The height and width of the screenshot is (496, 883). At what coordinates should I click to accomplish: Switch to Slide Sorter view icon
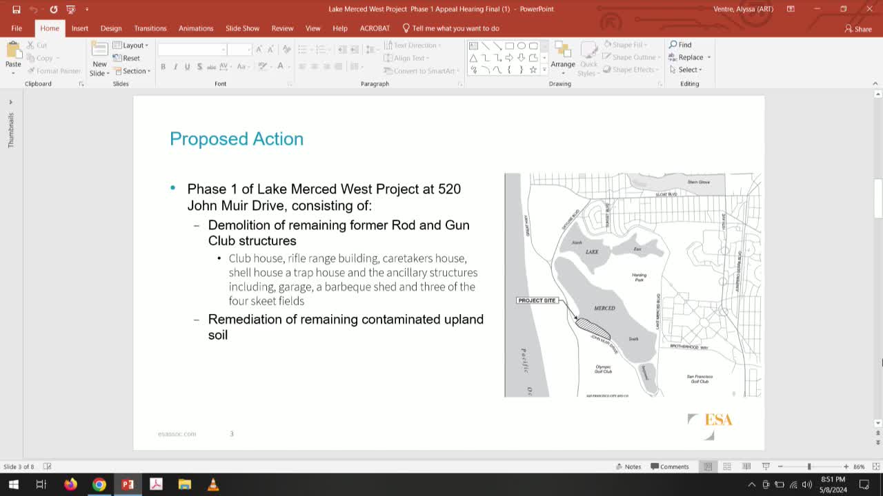click(726, 466)
